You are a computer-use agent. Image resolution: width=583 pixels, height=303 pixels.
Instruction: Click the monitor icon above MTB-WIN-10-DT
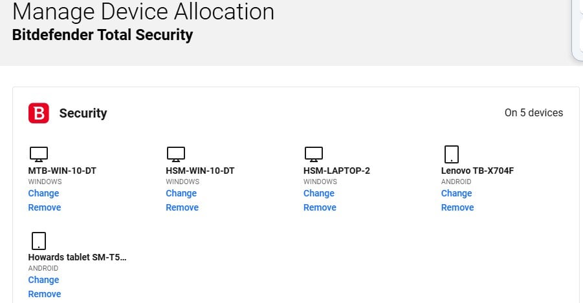39,154
